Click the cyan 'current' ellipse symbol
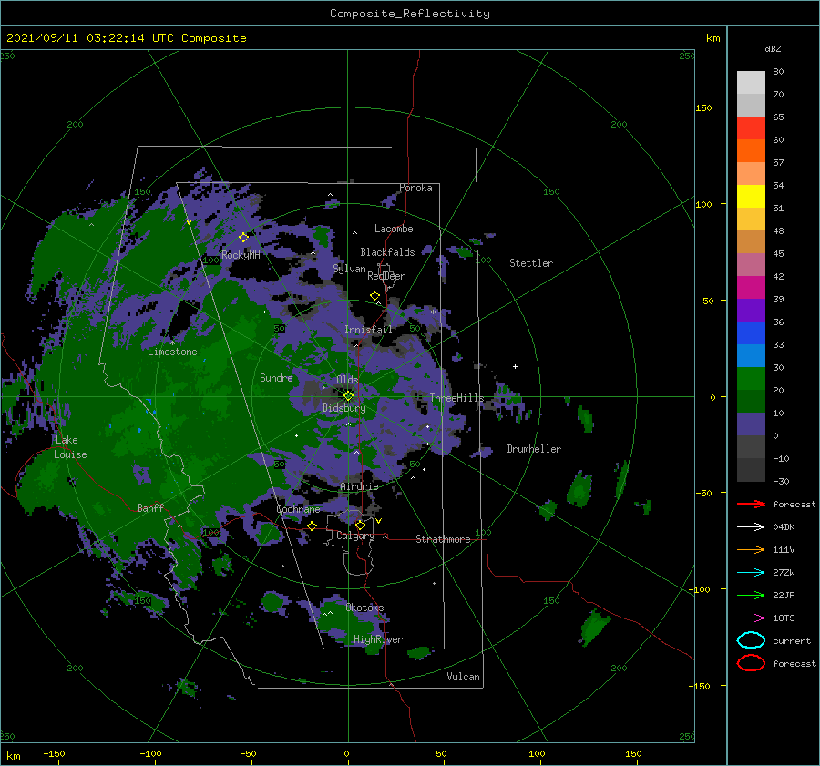 751,640
